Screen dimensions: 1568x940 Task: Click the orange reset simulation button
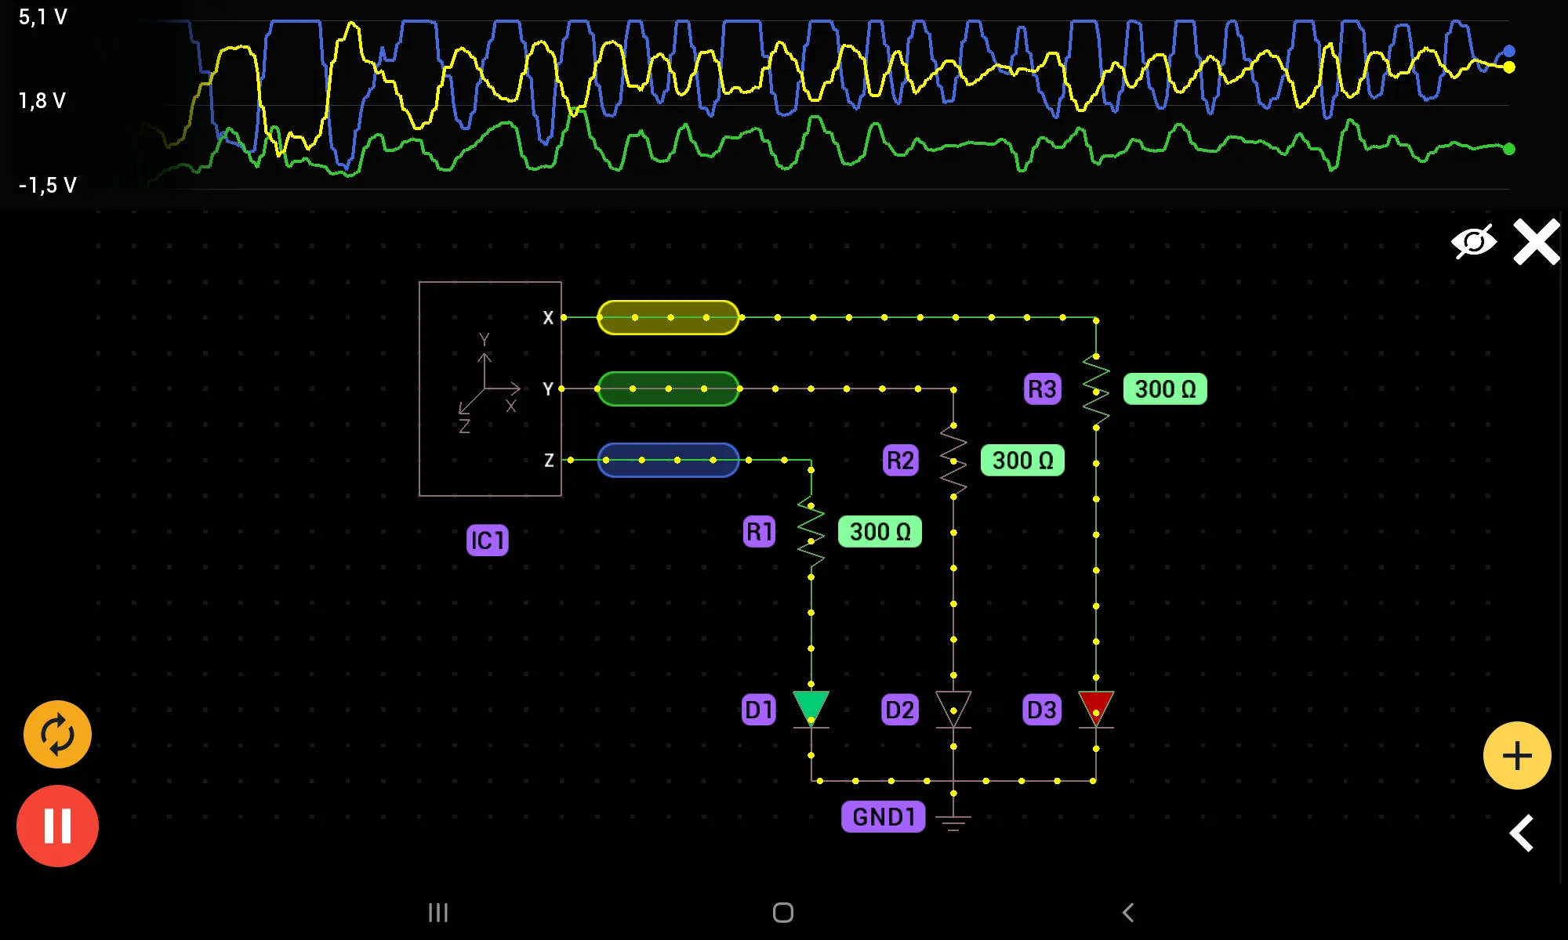point(57,735)
